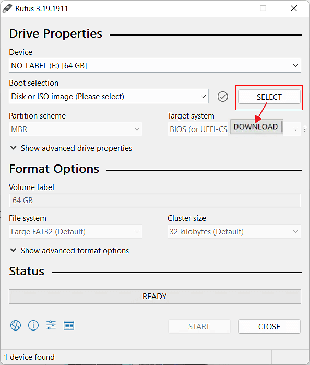The width and height of the screenshot is (310, 365).
Task: Click the Volume label field
Action: pos(155,201)
